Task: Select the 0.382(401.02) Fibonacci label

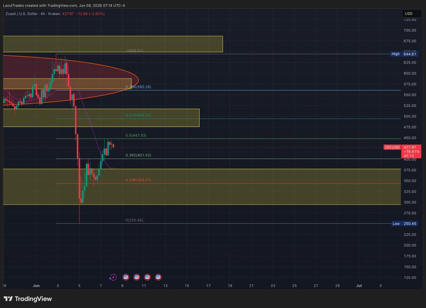Action: coord(138,155)
